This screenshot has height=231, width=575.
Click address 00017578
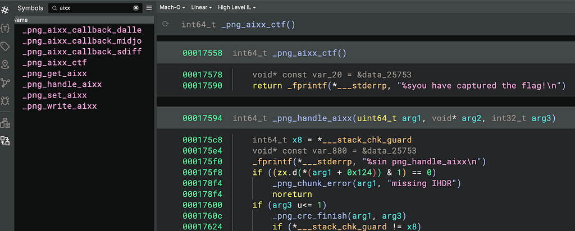click(x=202, y=75)
